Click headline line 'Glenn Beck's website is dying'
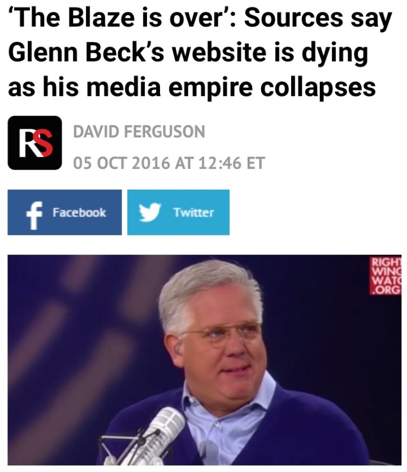Image resolution: width=407 pixels, height=472 pixels. (188, 52)
